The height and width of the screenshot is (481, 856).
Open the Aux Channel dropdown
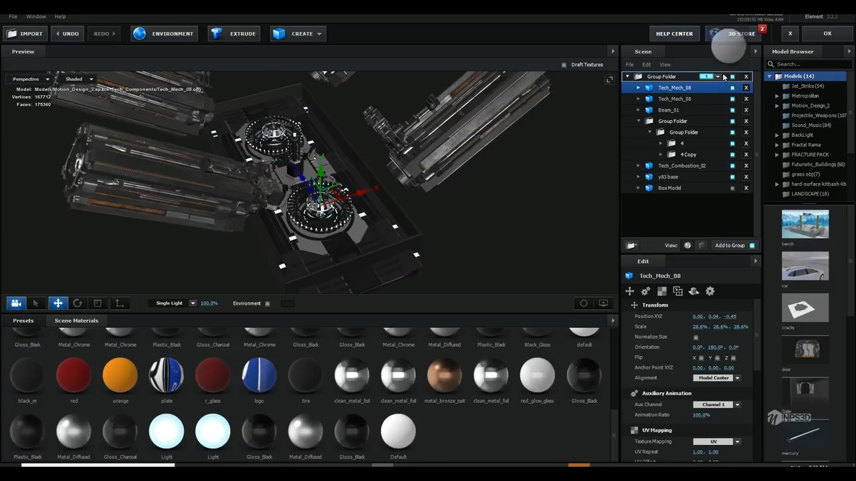click(x=737, y=405)
